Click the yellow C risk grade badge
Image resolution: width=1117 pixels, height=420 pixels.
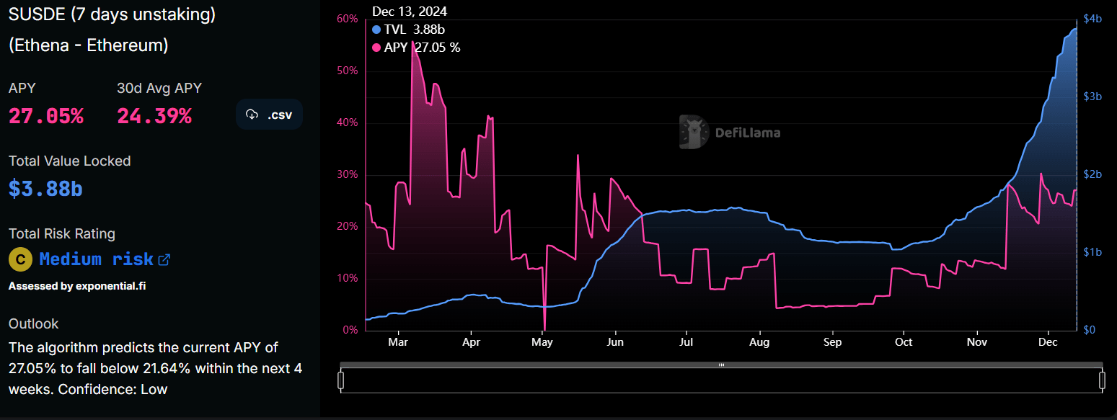tap(20, 259)
